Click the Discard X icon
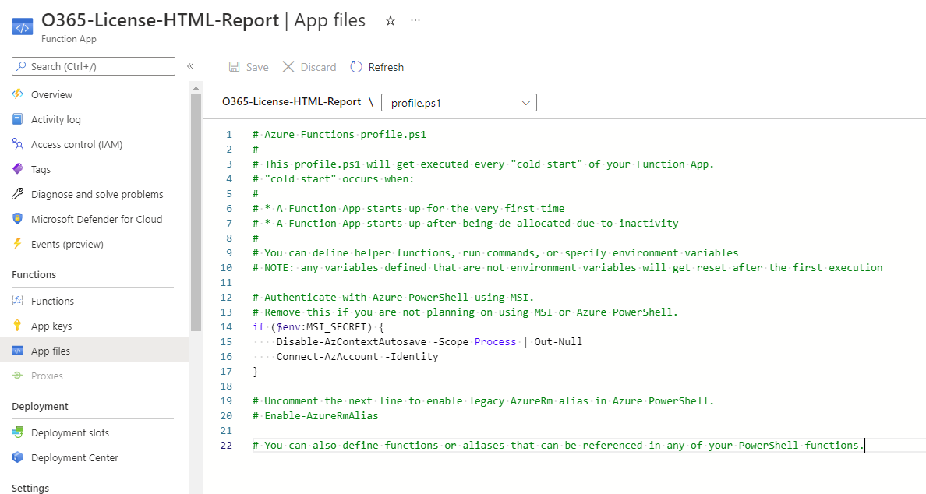This screenshot has width=926, height=494. point(288,67)
